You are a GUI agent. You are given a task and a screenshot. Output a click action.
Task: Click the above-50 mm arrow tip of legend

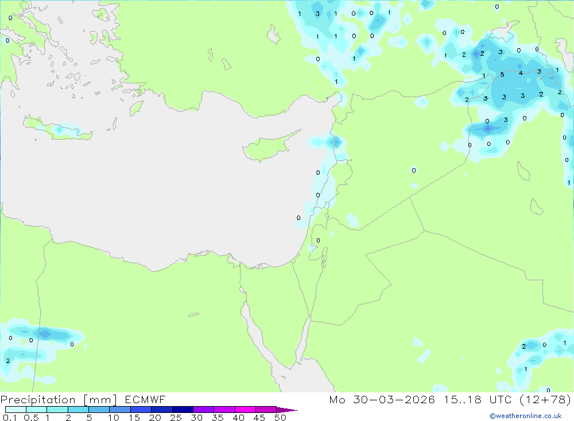point(287,410)
